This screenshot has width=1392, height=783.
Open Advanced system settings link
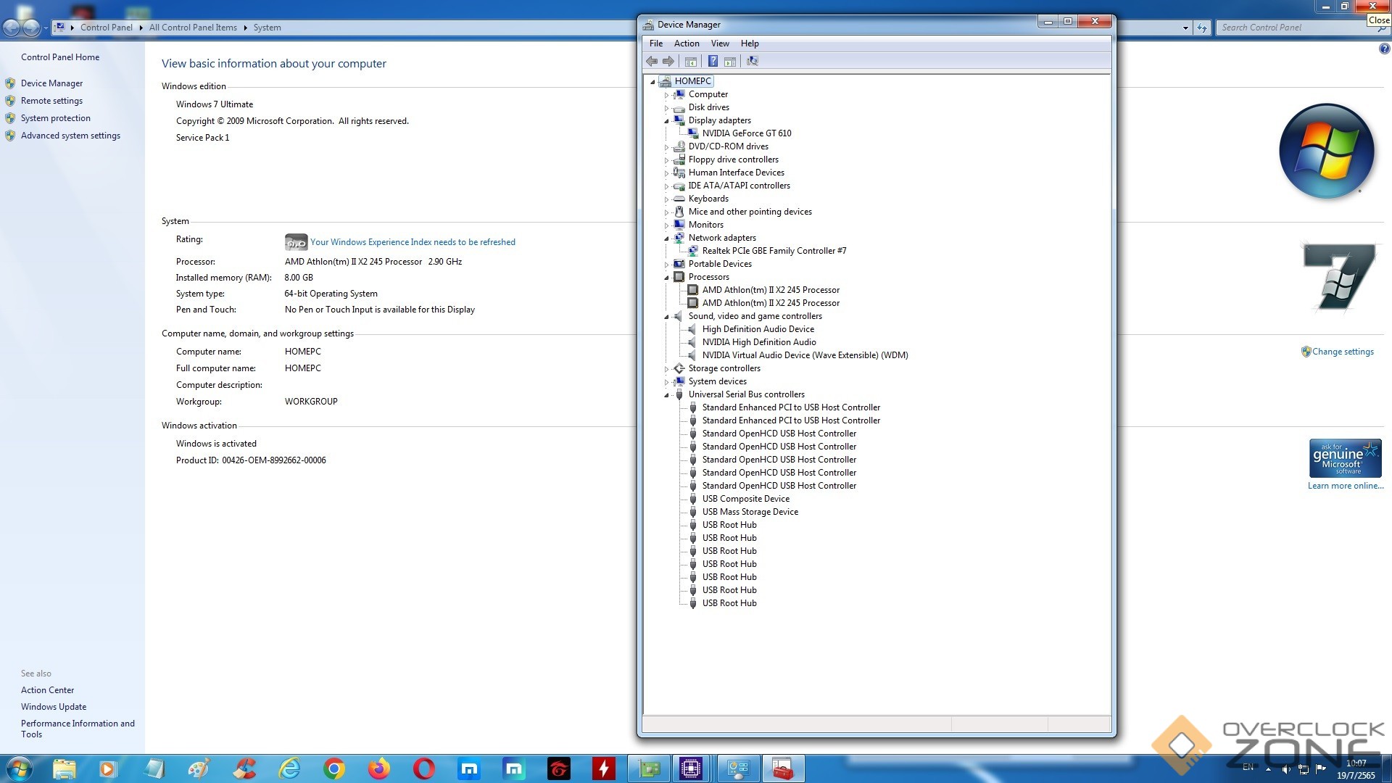70,136
